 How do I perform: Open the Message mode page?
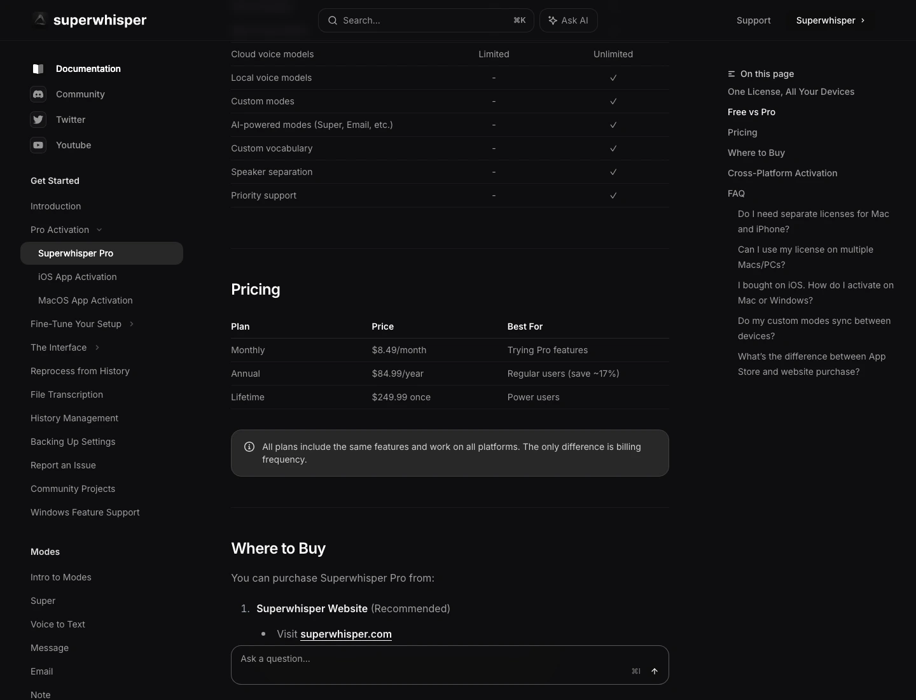pos(50,648)
